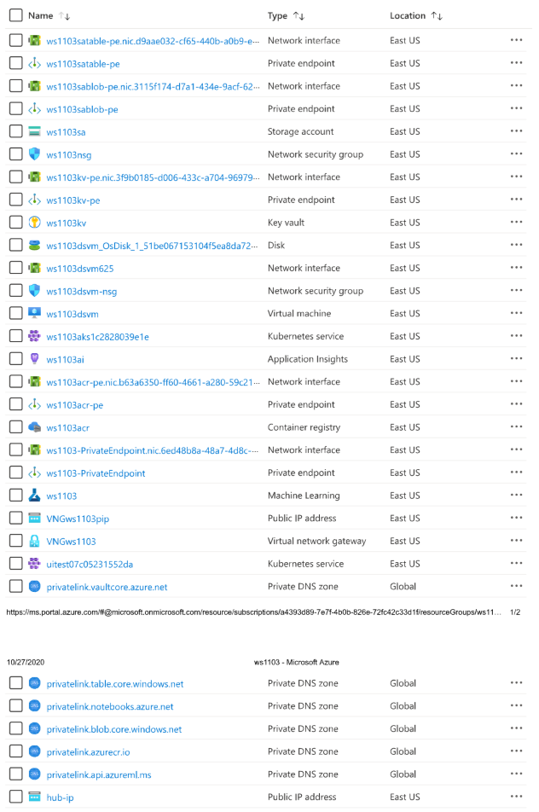Open more options for ws1103dsvm
Viewport: 539px width, 812px height.
(516, 313)
